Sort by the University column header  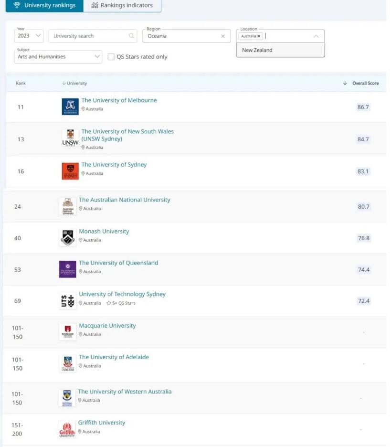pyautogui.click(x=74, y=83)
